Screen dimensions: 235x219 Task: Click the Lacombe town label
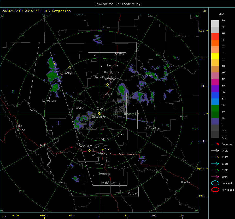pos(113,65)
